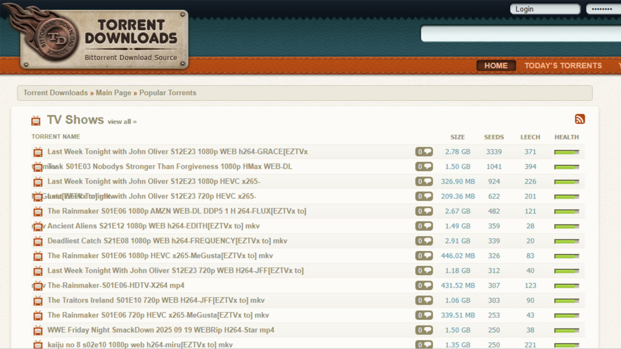
Task: Open comments bubble for 326.90 MB torrent row
Action: pyautogui.click(x=424, y=181)
